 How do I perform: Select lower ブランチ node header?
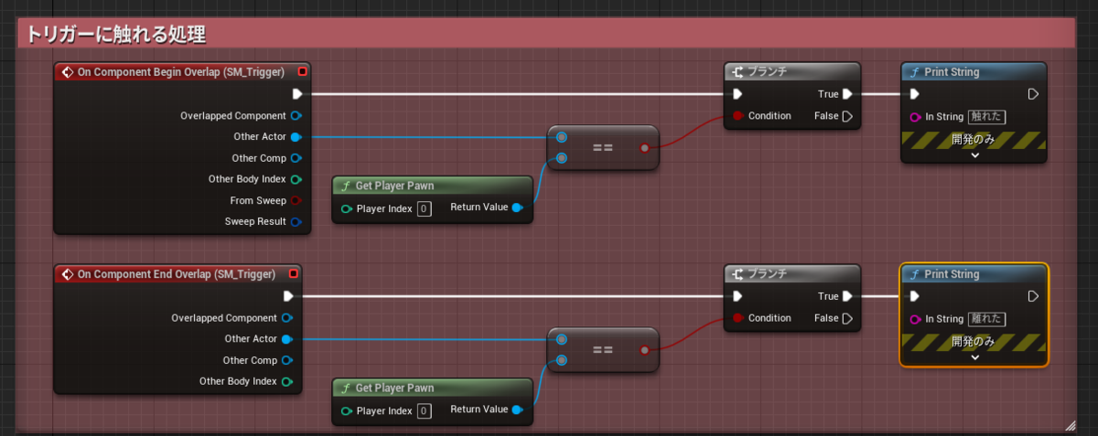click(791, 273)
